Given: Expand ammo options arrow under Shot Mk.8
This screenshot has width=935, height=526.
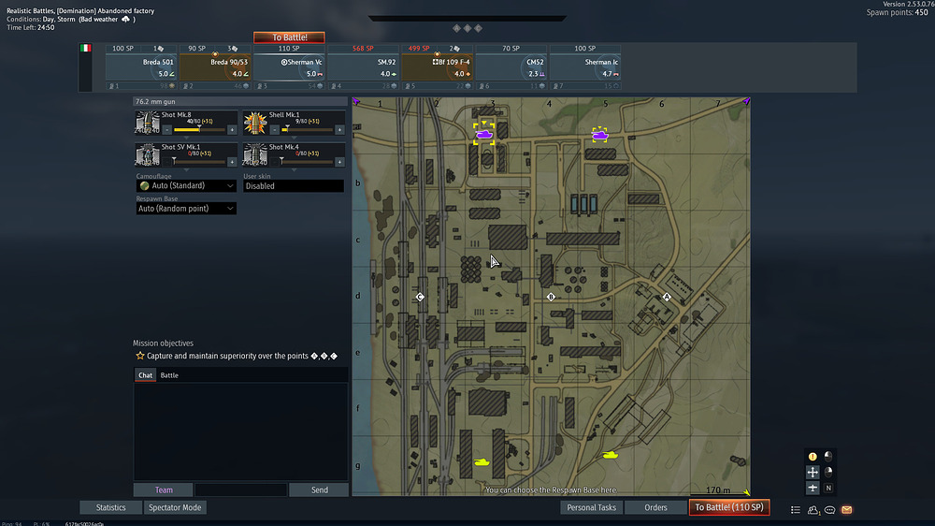Looking at the screenshot, I should pos(187,138).
